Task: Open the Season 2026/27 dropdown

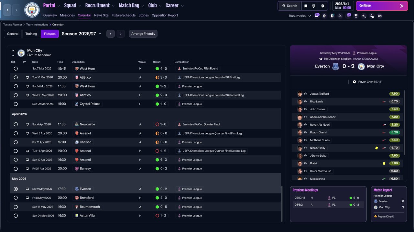Action: 82,34
